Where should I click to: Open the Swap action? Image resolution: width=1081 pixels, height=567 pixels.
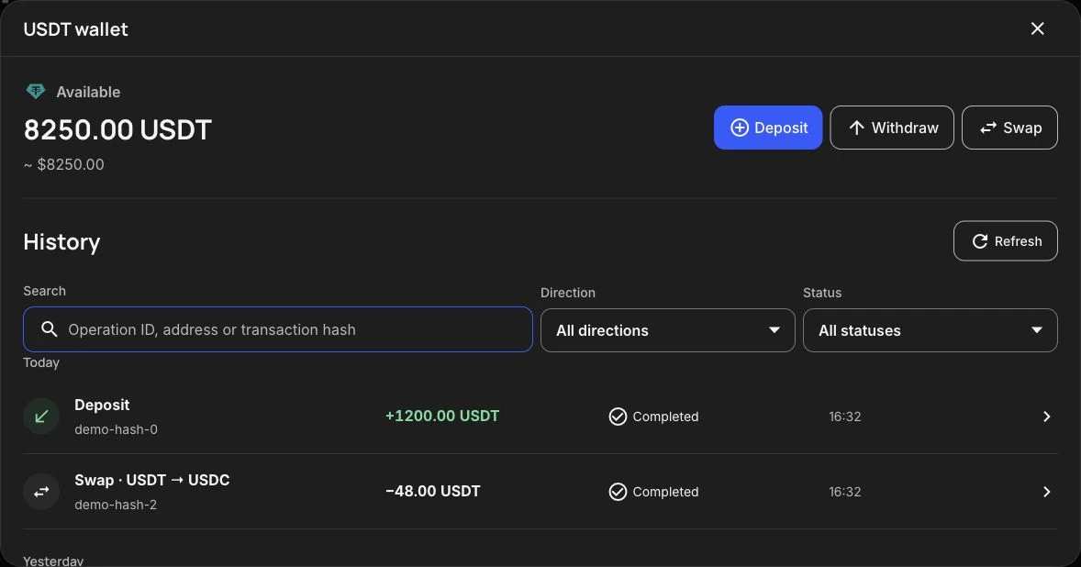coord(1010,128)
